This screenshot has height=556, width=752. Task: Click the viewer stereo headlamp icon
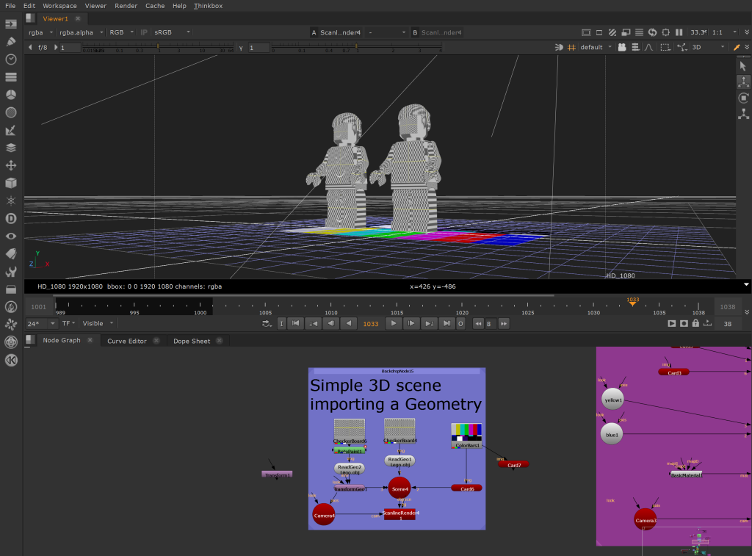559,47
